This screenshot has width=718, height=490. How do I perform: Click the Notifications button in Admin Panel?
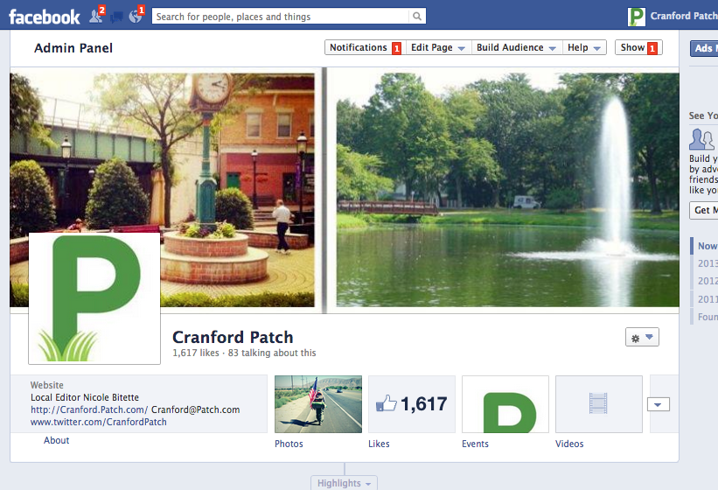click(x=366, y=47)
